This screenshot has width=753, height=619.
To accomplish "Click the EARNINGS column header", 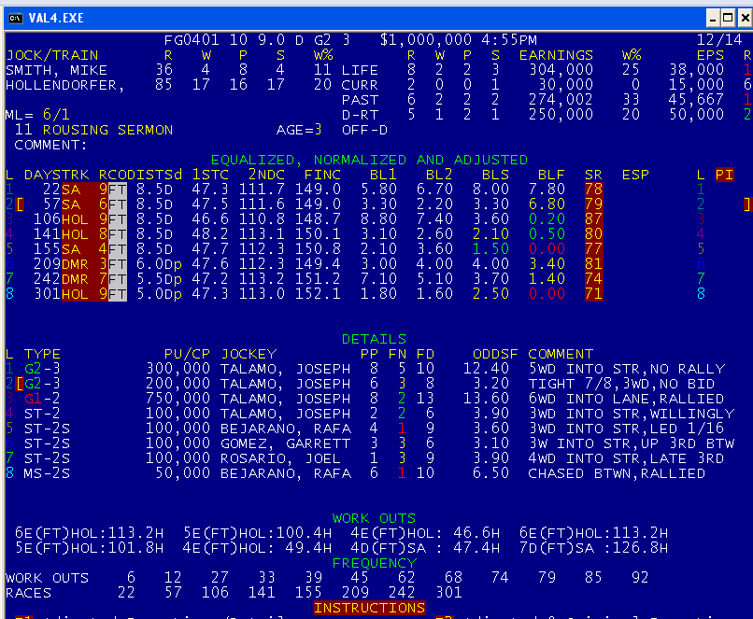I will point(556,55).
